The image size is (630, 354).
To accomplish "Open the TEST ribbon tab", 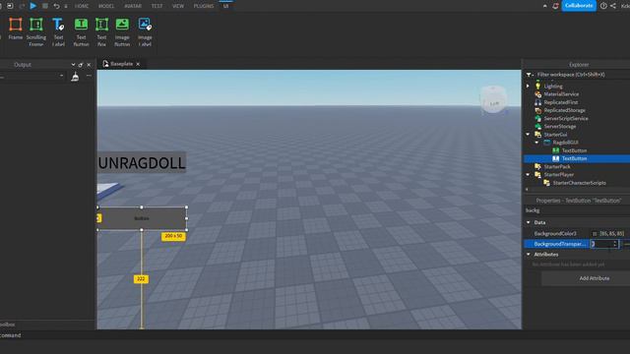I will [157, 6].
